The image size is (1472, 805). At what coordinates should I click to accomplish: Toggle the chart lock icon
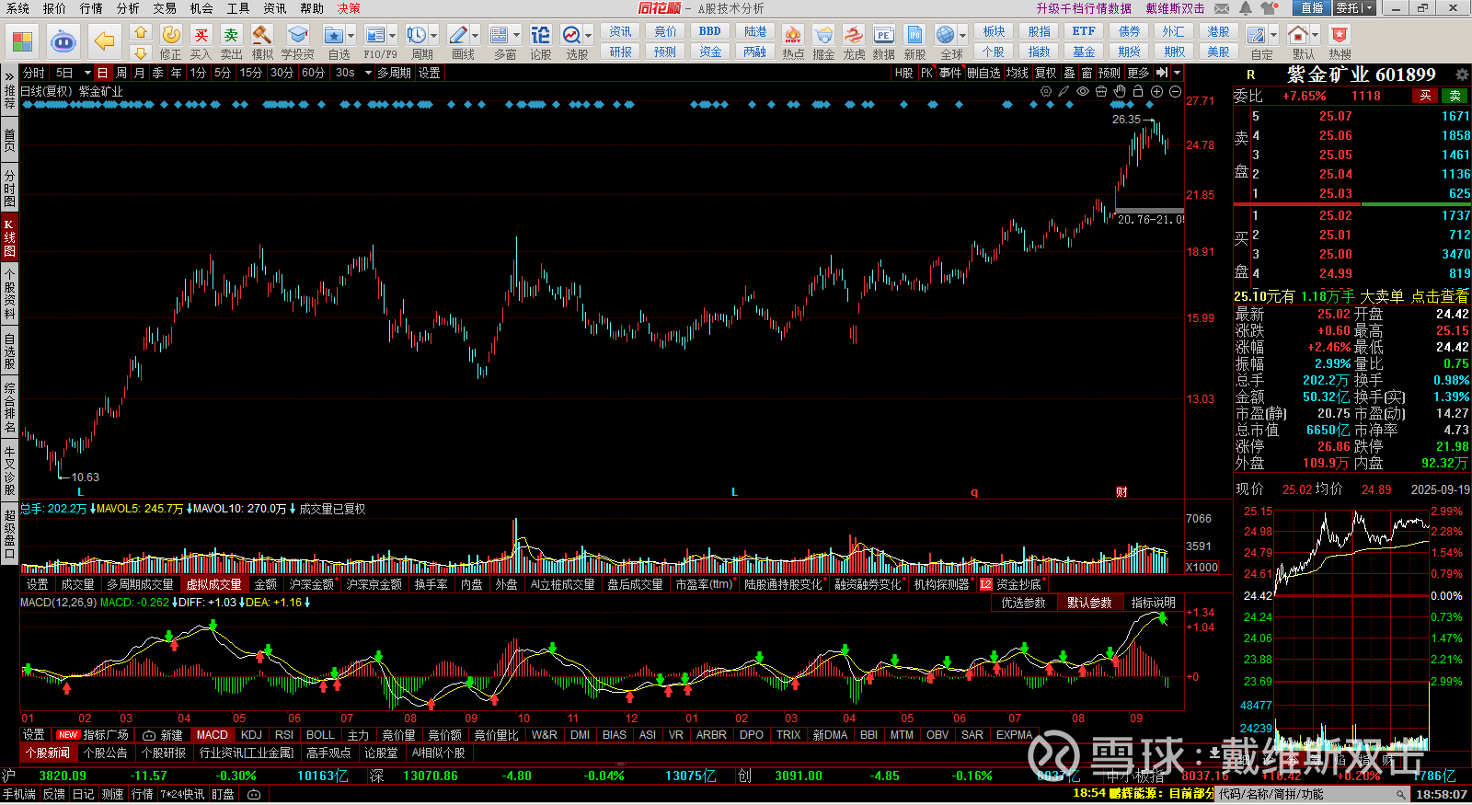pos(1138,91)
